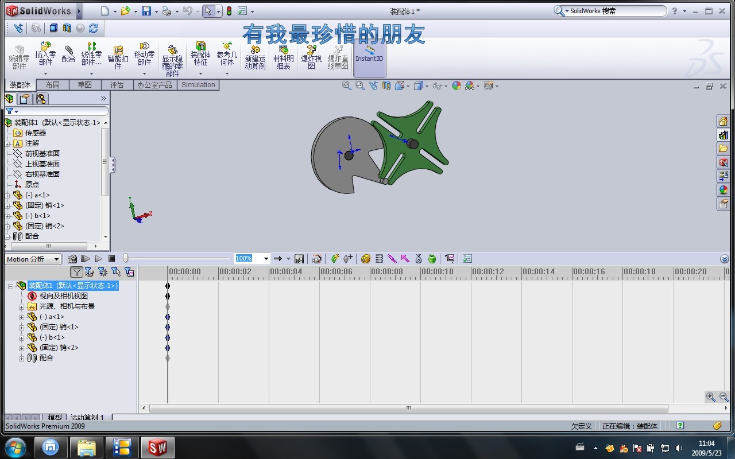
Task: Open Linear Component Pattern (线性零部件) tool
Action: pos(91,55)
